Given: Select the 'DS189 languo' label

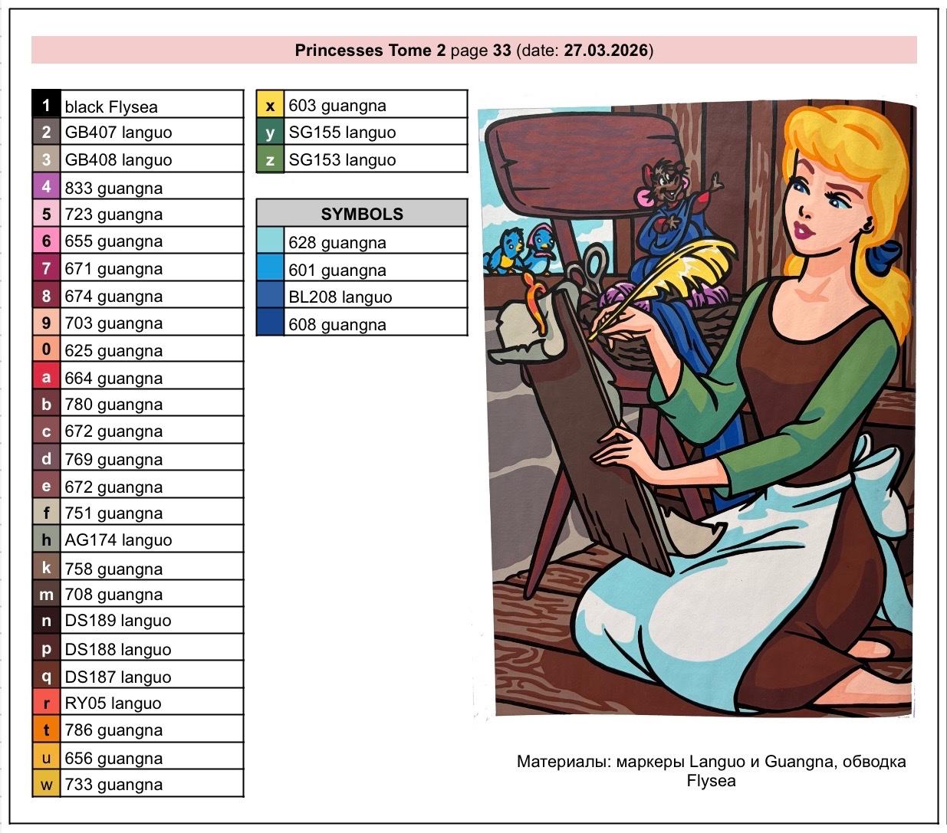Looking at the screenshot, I should [x=118, y=620].
